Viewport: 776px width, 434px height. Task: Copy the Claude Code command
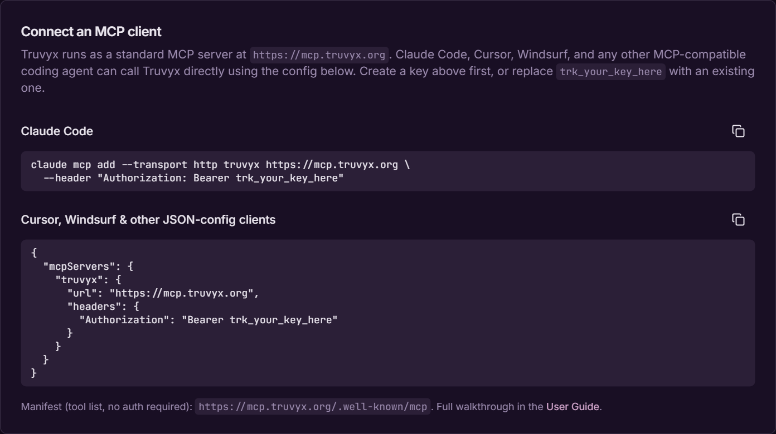[738, 131]
